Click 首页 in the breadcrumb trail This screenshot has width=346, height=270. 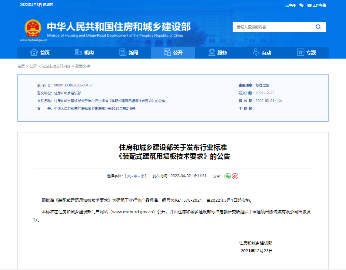(x=21, y=66)
